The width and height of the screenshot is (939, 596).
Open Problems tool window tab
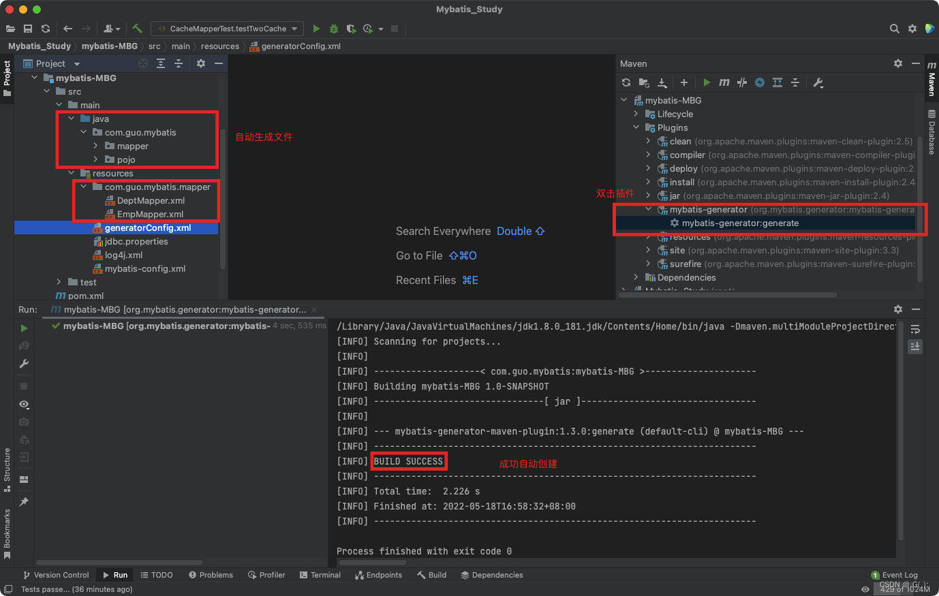pyautogui.click(x=211, y=575)
